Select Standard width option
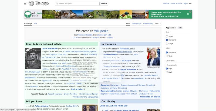The image size is (216, 111). [x=167, y=53]
